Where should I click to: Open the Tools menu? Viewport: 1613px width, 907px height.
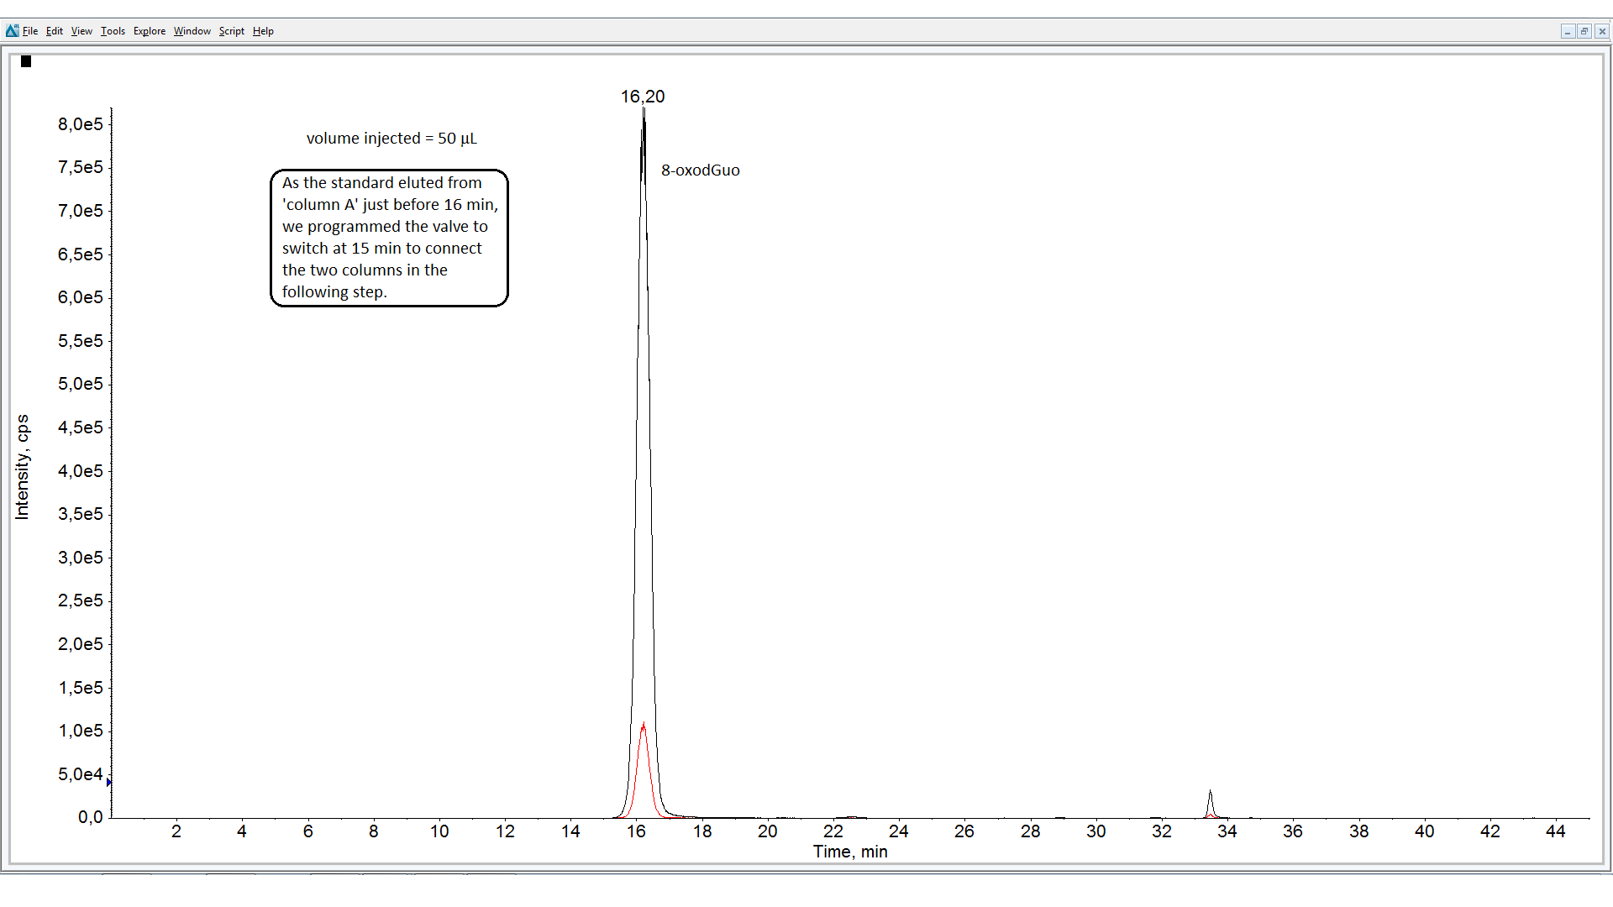click(113, 31)
